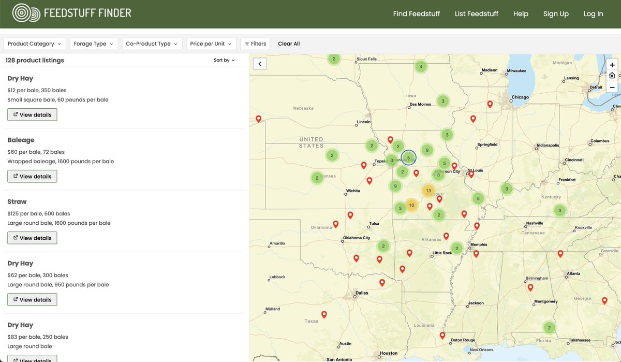Screen dimensions: 621x362
Task: Click "$83 per bale, 250 bales" text
Action: click(x=38, y=337)
